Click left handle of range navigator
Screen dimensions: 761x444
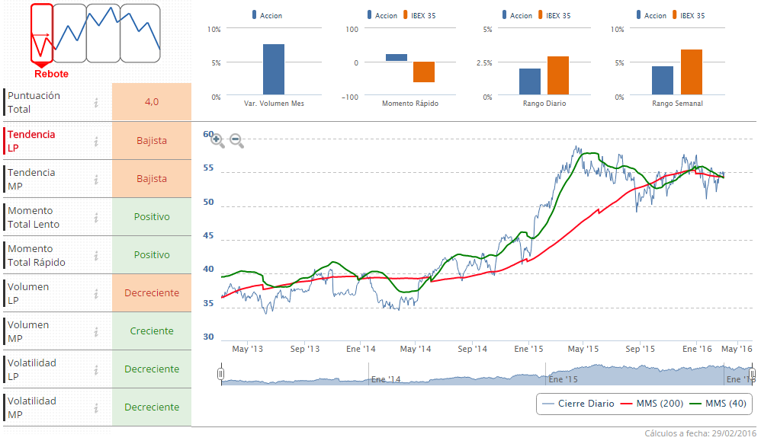[x=220, y=374]
